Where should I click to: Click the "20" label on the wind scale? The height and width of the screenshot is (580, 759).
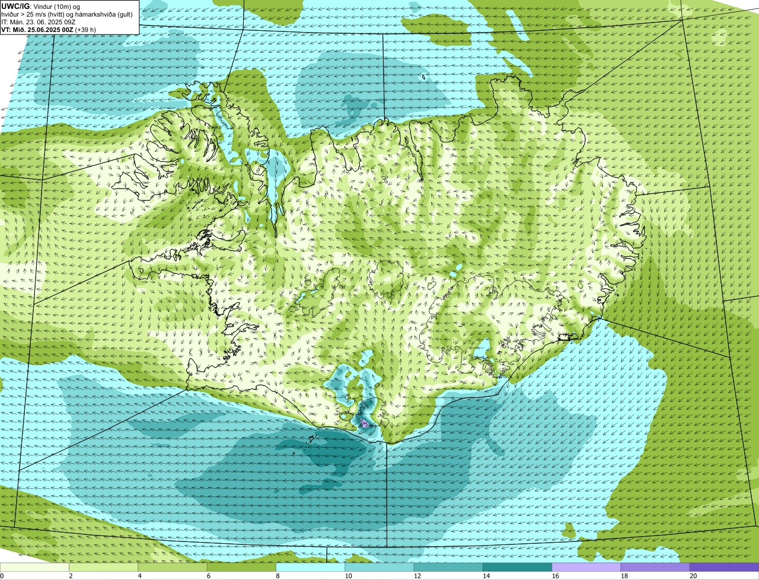(x=693, y=576)
